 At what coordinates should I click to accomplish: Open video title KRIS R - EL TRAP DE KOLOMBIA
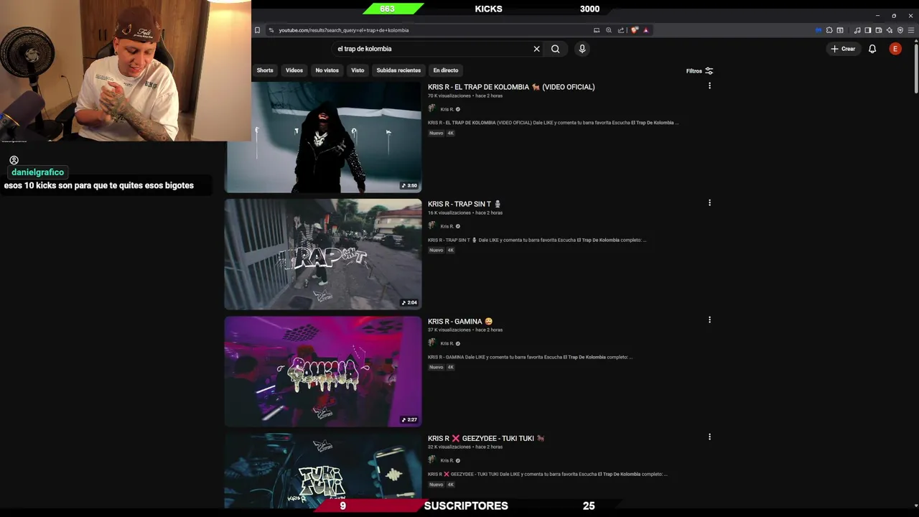(x=511, y=87)
